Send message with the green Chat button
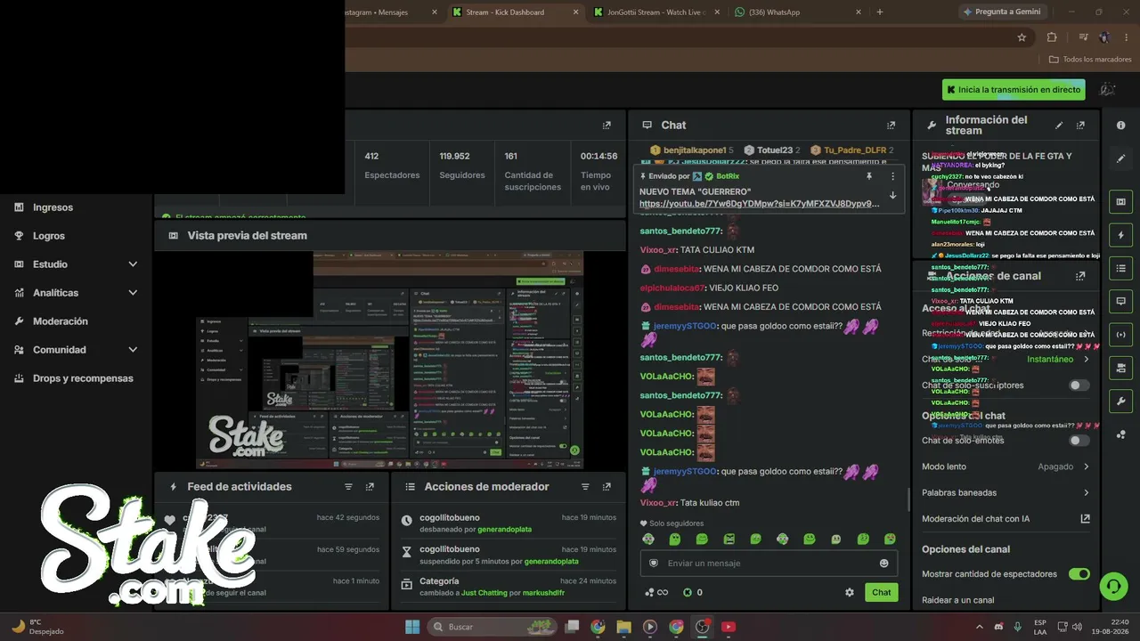The width and height of the screenshot is (1140, 641). tap(881, 592)
